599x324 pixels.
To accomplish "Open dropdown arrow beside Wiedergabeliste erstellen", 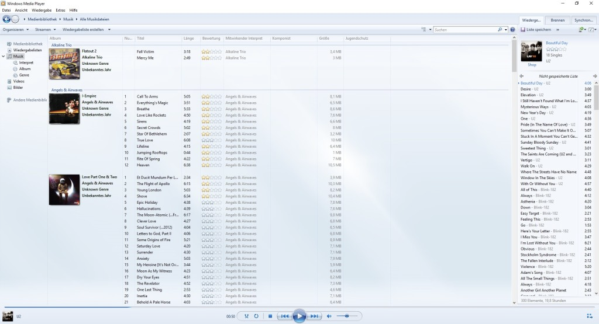I will pyautogui.click(x=109, y=30).
